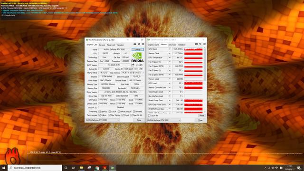Toggle the Vulkan checkbox
The image size is (304, 171).
(x=100, y=115)
